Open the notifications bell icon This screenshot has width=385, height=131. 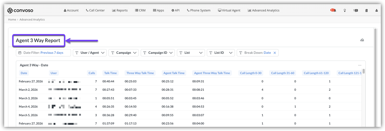(333, 10)
